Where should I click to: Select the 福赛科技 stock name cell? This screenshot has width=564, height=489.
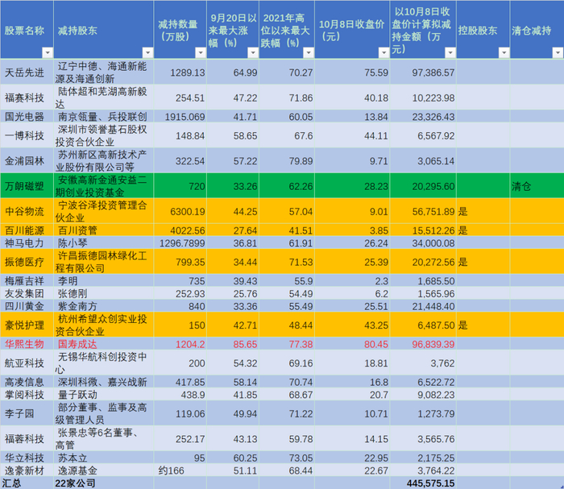(27, 97)
